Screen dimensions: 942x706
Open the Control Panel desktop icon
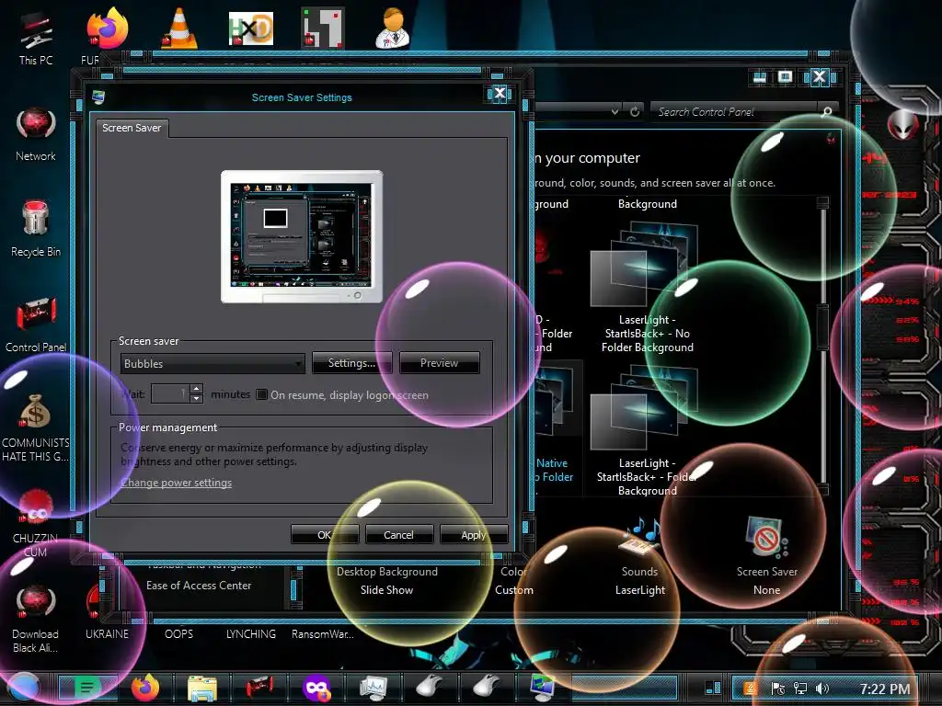tap(36, 325)
